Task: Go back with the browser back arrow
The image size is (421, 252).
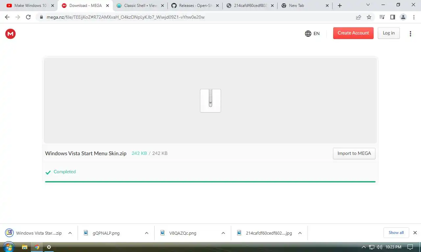Action: pyautogui.click(x=7, y=17)
